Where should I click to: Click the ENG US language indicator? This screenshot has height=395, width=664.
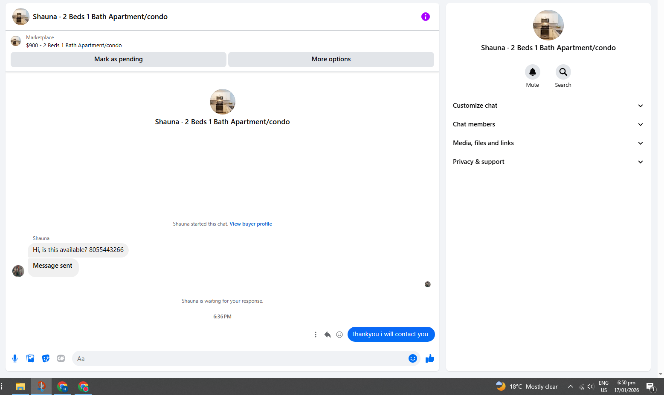coord(604,386)
